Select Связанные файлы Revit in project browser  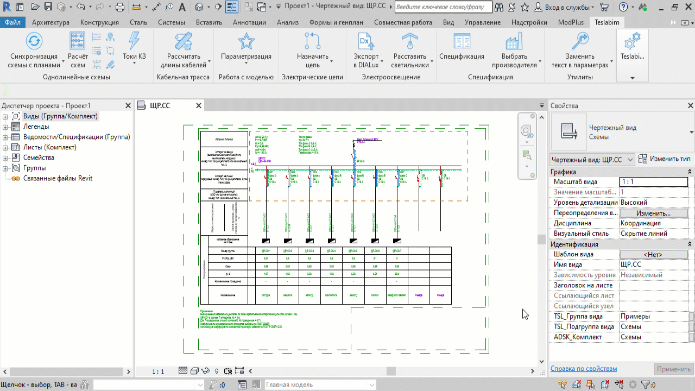[x=58, y=179]
